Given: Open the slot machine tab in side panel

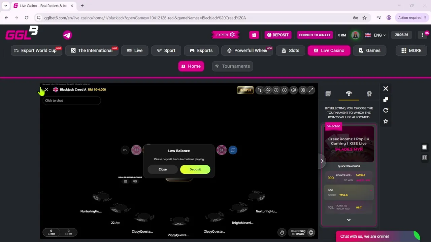Looking at the screenshot, I should coord(328,94).
